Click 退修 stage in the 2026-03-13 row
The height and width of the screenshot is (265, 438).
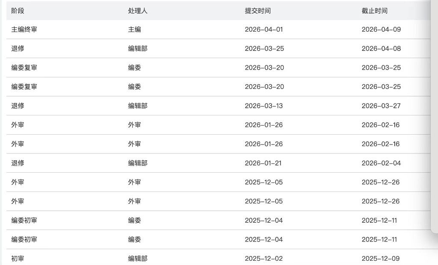point(18,106)
